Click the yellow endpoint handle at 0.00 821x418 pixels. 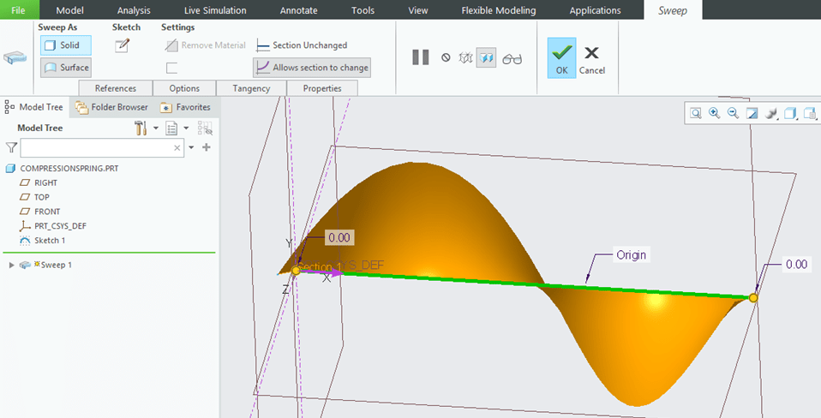(x=753, y=297)
